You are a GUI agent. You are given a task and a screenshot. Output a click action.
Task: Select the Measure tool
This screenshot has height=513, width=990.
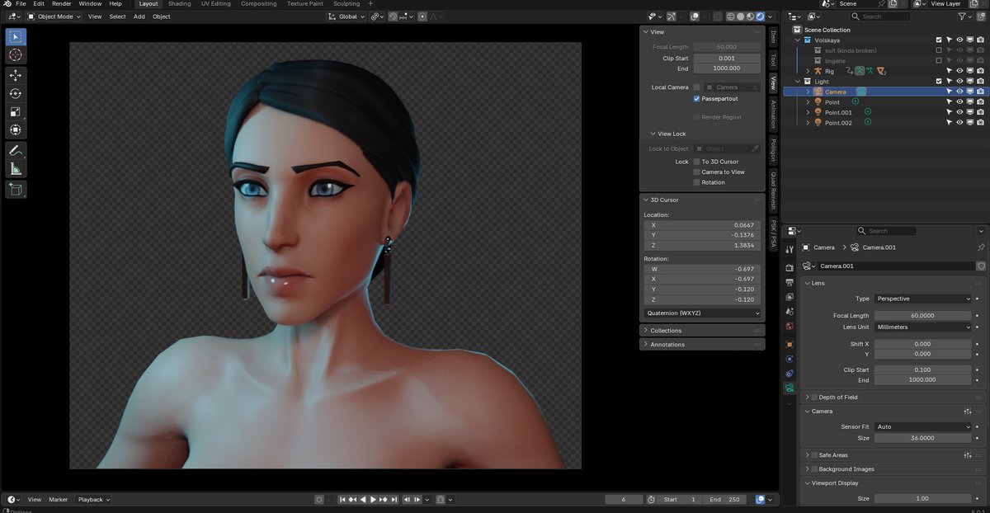click(16, 169)
